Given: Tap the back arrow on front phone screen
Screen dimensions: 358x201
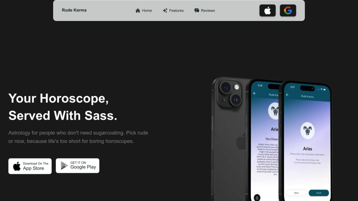Looking at the screenshot, I should [x=287, y=95].
